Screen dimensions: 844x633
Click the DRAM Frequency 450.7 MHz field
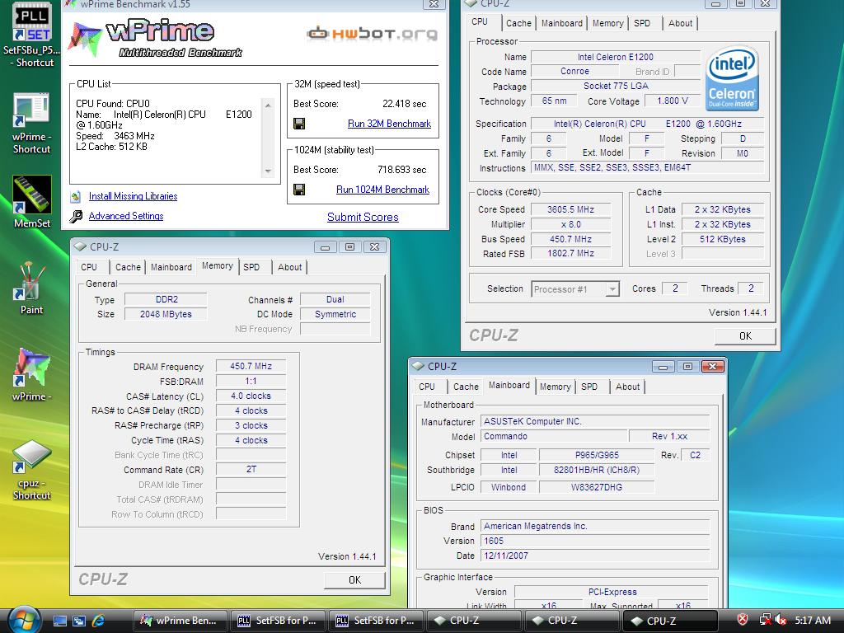point(251,366)
